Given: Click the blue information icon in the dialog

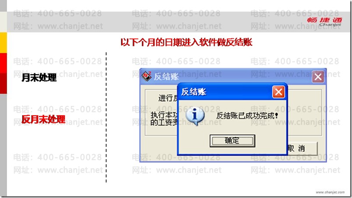Looking at the screenshot, I should point(195,116).
